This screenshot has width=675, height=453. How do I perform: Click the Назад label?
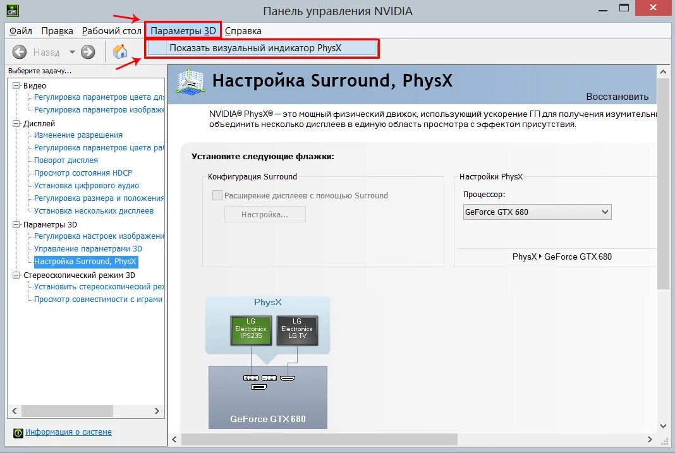click(x=47, y=52)
